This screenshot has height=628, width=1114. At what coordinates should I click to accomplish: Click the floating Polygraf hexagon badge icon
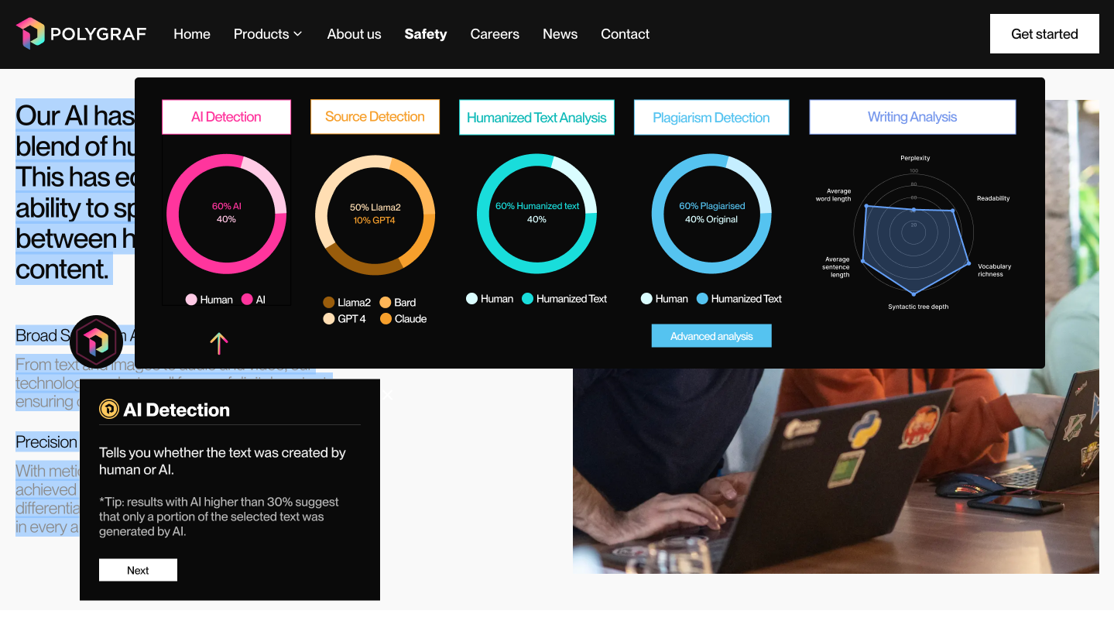[x=97, y=341]
